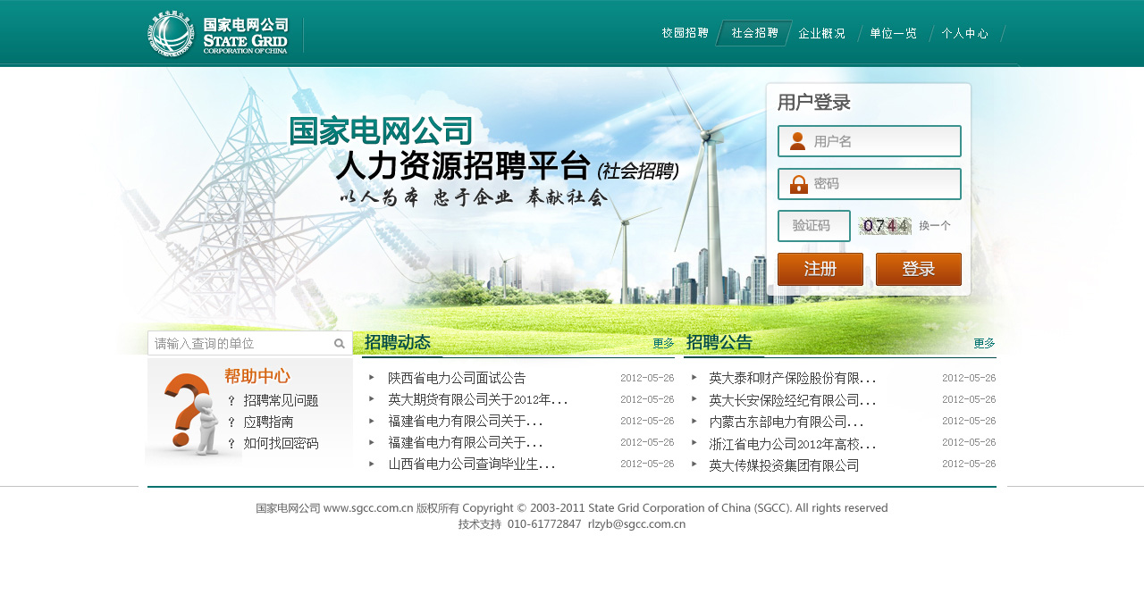Open 应聘指南 help link

[x=268, y=422]
